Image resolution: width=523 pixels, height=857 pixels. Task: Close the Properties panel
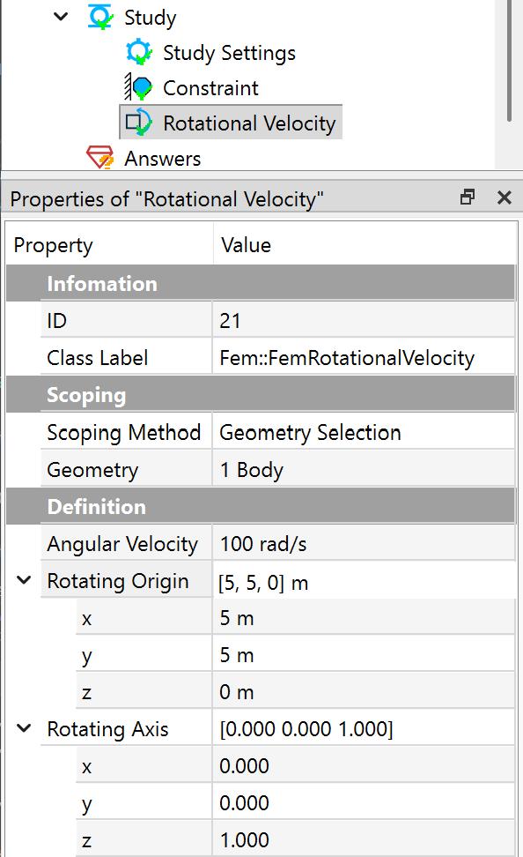[x=505, y=197]
